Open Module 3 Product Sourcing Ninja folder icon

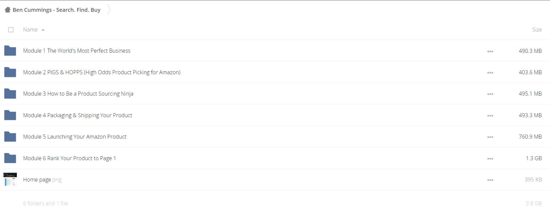click(x=10, y=93)
